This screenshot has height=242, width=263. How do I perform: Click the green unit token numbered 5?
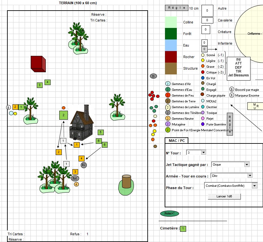tap(101, 132)
